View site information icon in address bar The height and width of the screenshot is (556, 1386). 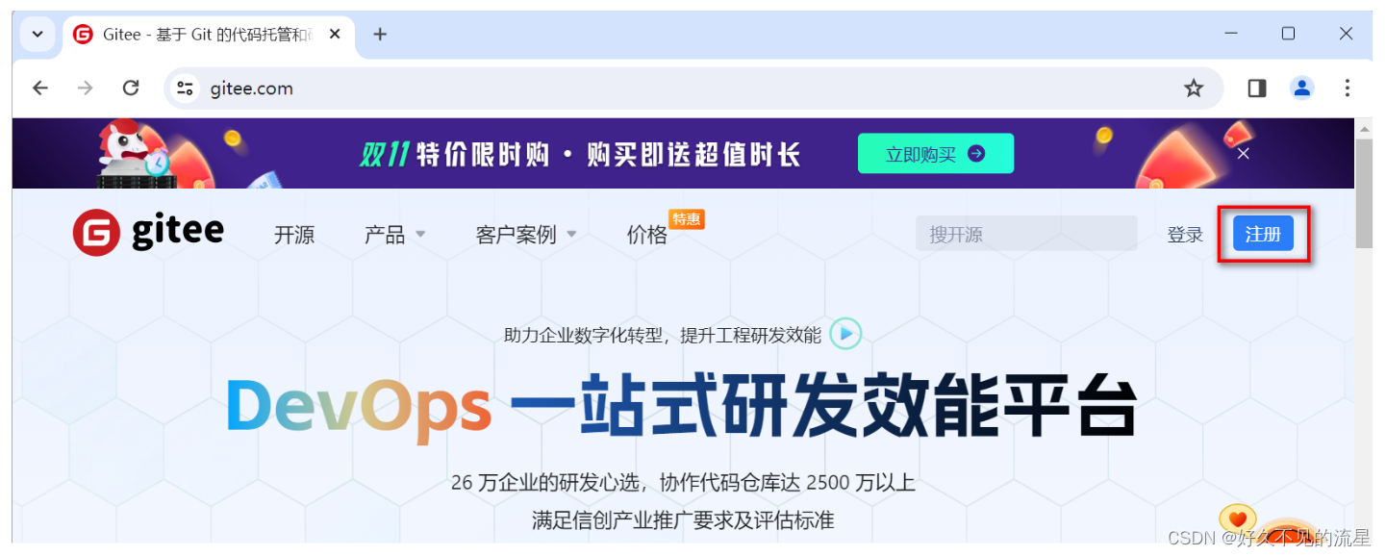point(185,88)
